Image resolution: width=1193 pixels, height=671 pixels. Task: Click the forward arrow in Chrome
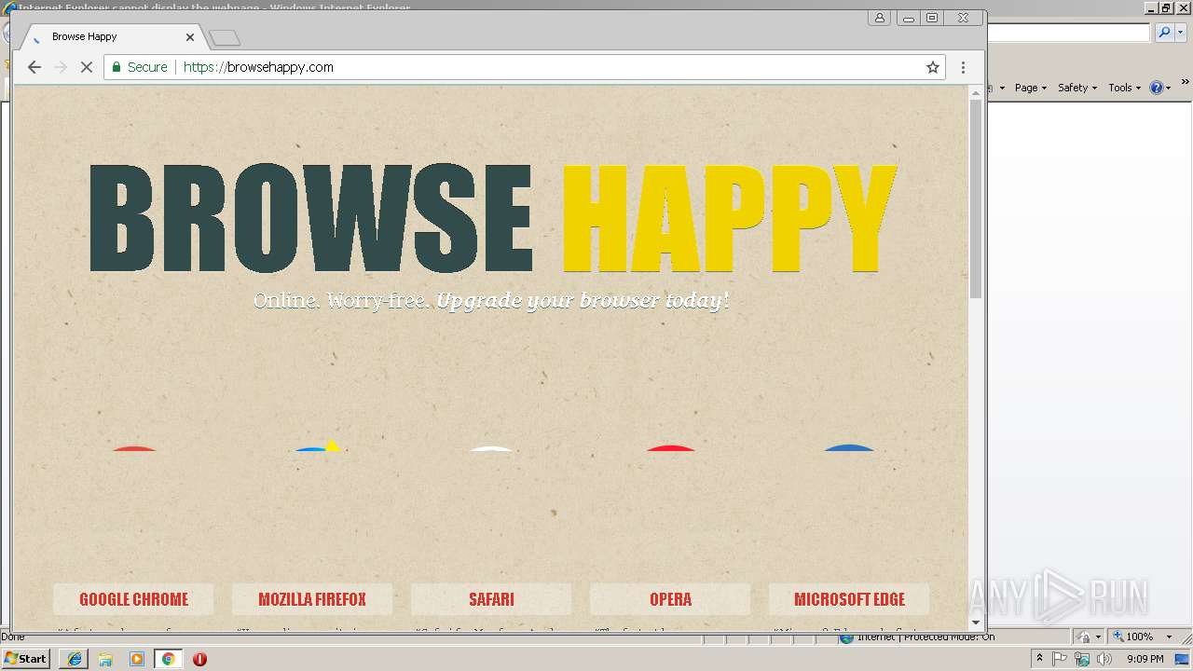tap(61, 67)
